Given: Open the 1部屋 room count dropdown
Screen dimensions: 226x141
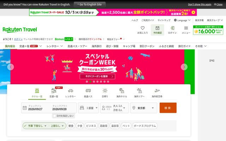Looking at the screenshot, I should click(x=89, y=108).
